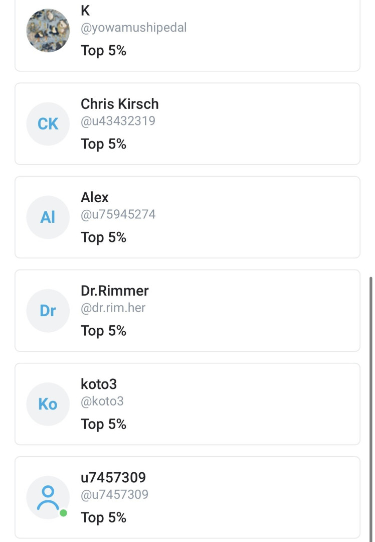This screenshot has height=542, width=375.
Task: Click Top 5% label on Dr.Rimmer card
Action: click(103, 331)
